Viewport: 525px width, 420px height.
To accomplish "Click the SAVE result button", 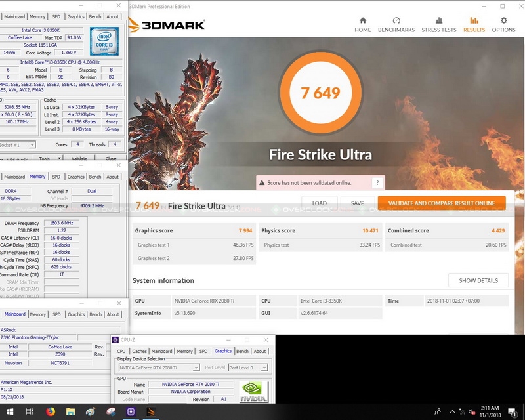I will click(357, 203).
